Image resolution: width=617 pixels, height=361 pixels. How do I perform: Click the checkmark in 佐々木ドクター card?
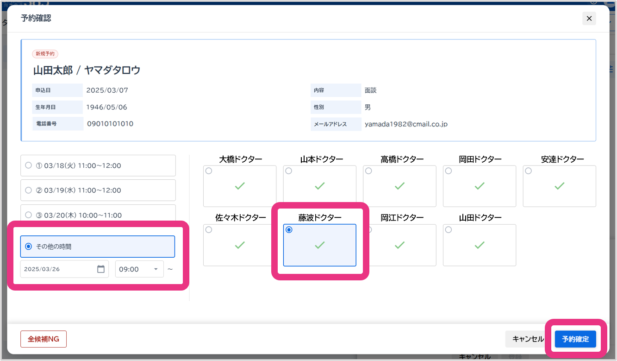click(x=239, y=245)
